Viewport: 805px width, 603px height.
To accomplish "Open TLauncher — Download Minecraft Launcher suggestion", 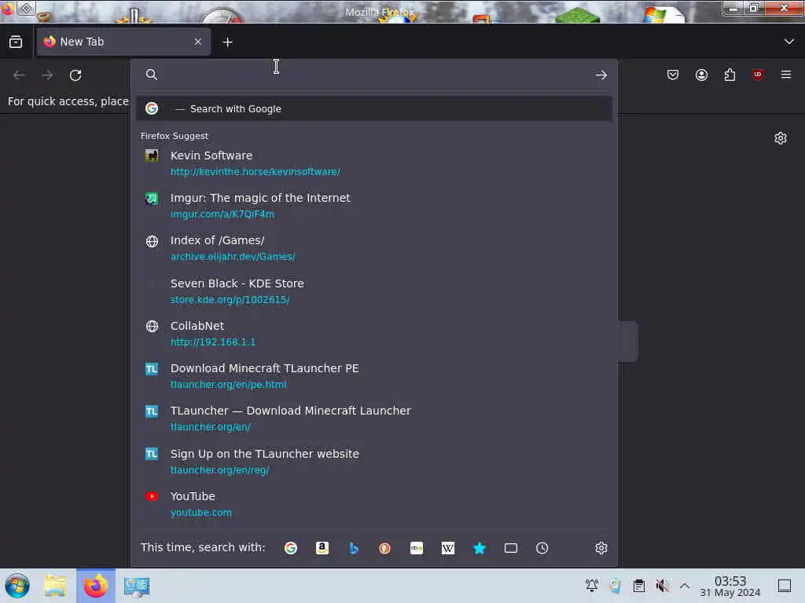I will (x=373, y=418).
